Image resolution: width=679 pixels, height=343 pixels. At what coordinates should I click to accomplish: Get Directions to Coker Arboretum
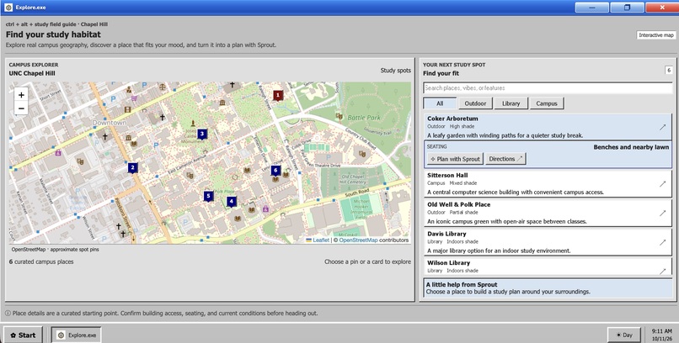click(505, 159)
